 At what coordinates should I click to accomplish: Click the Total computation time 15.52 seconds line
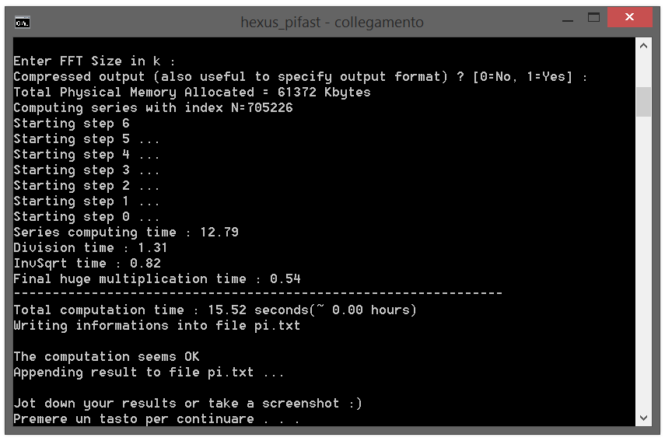coord(215,310)
